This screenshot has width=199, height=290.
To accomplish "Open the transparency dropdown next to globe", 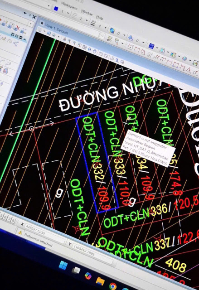I will (125, 35).
